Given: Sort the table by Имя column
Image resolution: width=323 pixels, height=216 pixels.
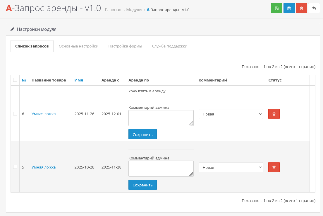Looking at the screenshot, I should tap(79, 80).
